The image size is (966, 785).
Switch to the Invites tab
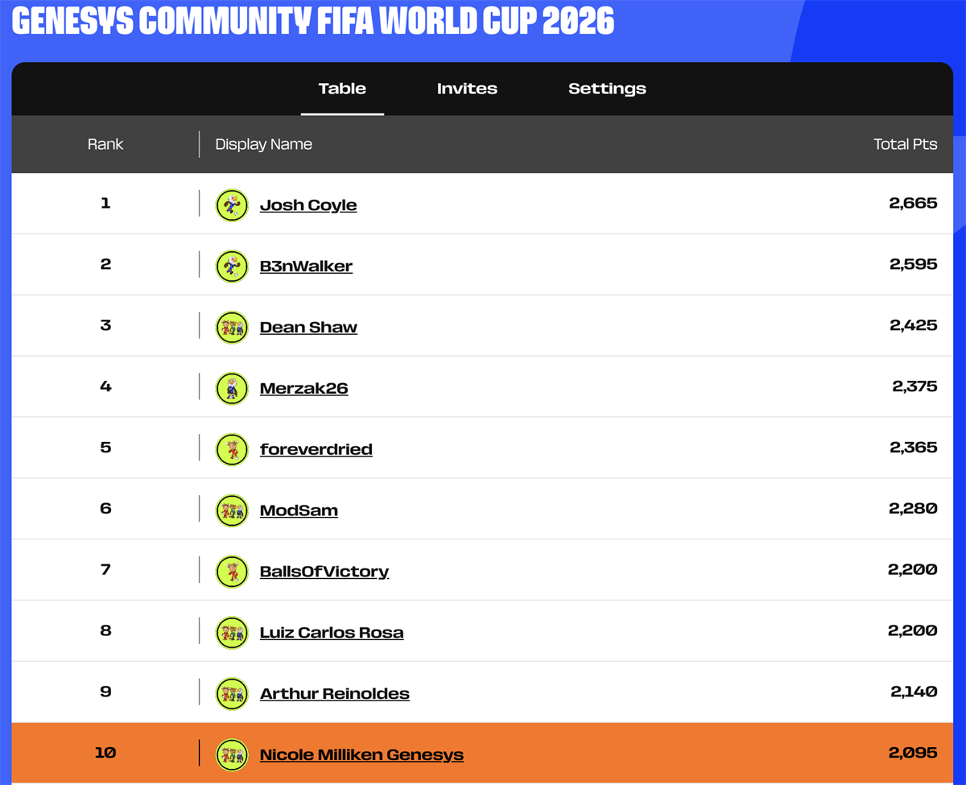467,89
